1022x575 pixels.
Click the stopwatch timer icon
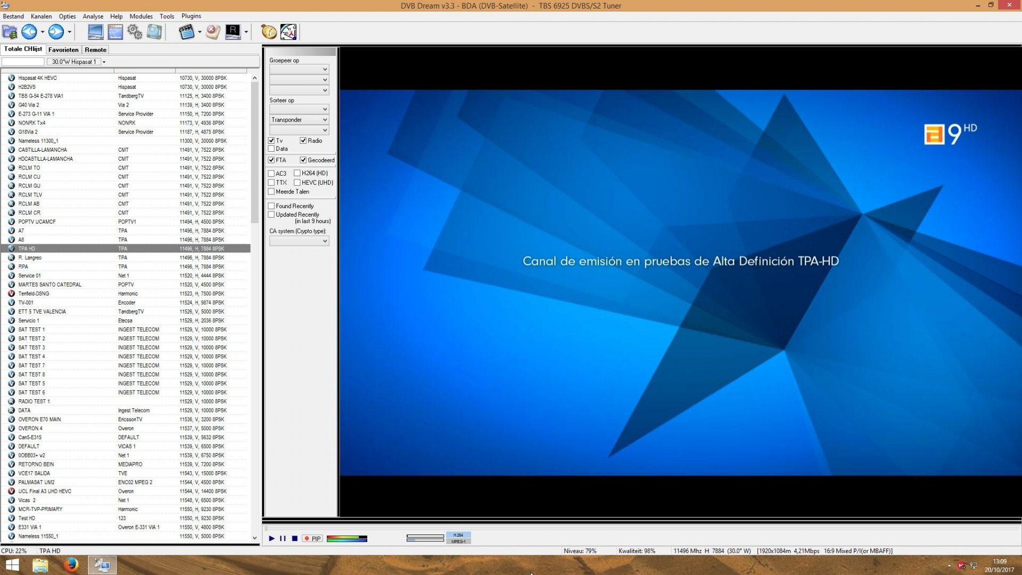point(268,32)
